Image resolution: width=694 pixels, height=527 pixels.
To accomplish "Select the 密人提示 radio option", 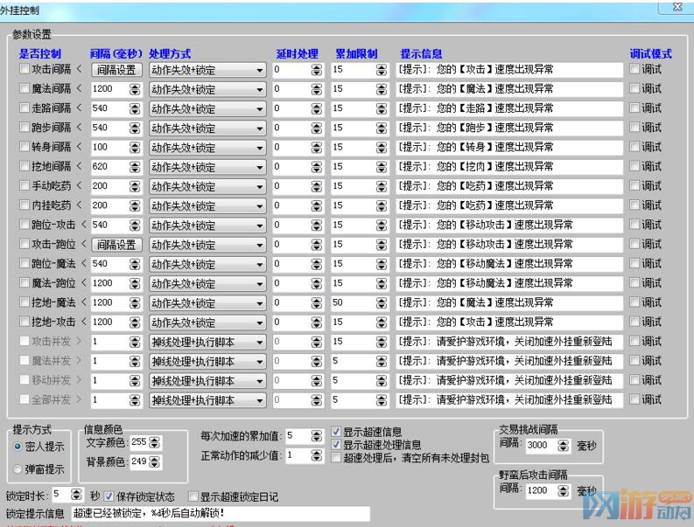I will (18, 447).
